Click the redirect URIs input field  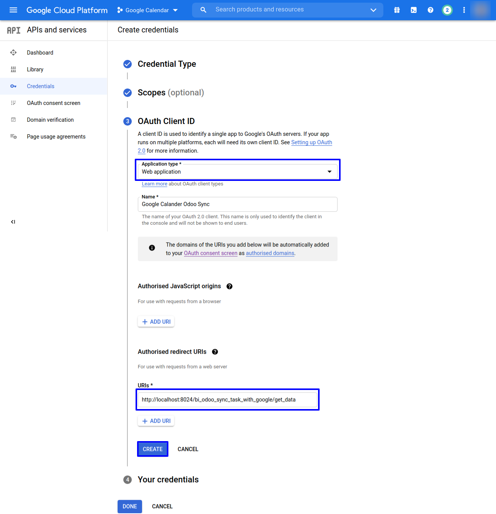[x=227, y=400]
